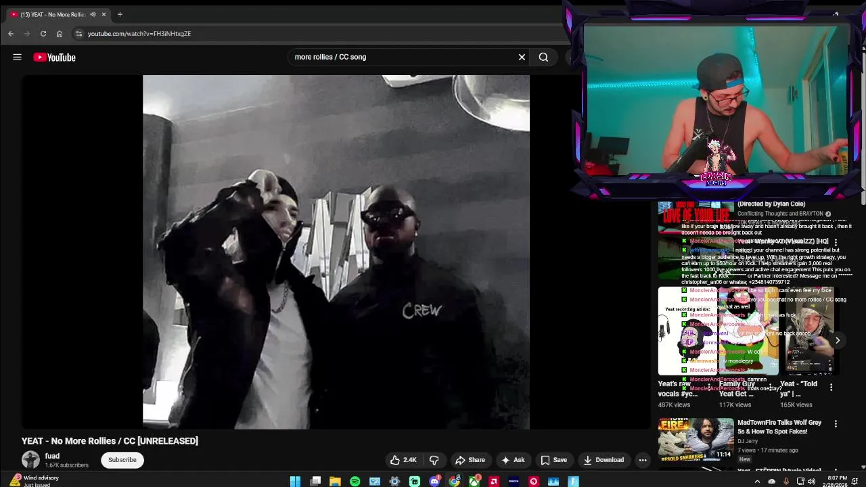
Task: Open the YouTube guide hamburger menu
Action: pyautogui.click(x=17, y=57)
